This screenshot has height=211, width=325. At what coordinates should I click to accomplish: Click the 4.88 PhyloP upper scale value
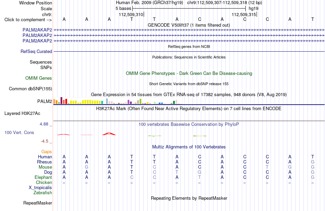click(x=44, y=124)
